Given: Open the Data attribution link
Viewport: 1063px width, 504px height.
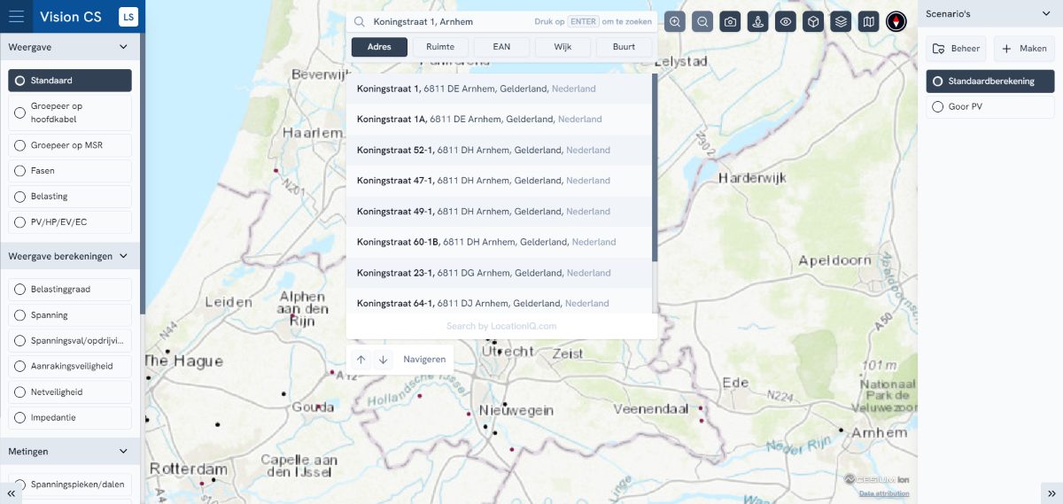Looking at the screenshot, I should coord(884,492).
